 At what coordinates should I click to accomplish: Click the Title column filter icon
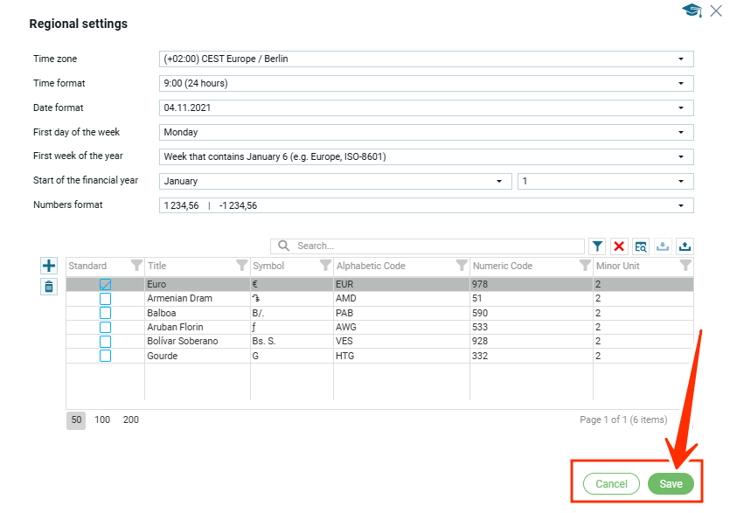click(x=241, y=266)
